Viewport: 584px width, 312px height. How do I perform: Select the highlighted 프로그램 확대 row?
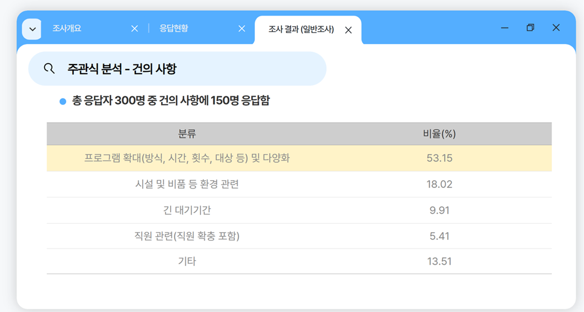(x=187, y=158)
